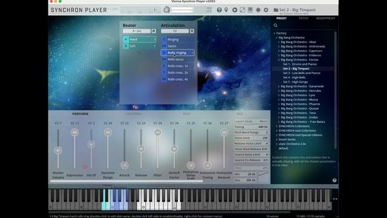Expand SYNCHRON Collections folder
Screen dimensions: 387x218
click(277, 126)
